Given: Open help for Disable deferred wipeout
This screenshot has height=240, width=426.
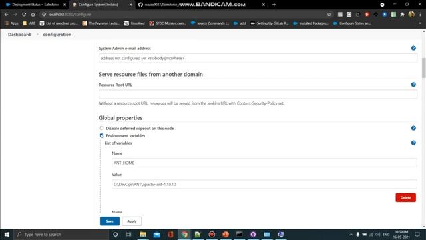Looking at the screenshot, I should pos(413,128).
